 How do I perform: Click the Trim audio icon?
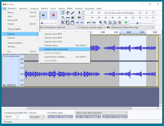click(77, 22)
